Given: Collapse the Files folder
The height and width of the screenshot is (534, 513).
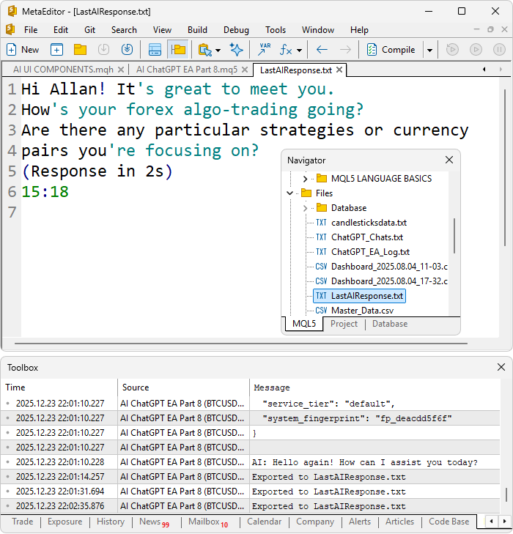Looking at the screenshot, I should point(290,193).
